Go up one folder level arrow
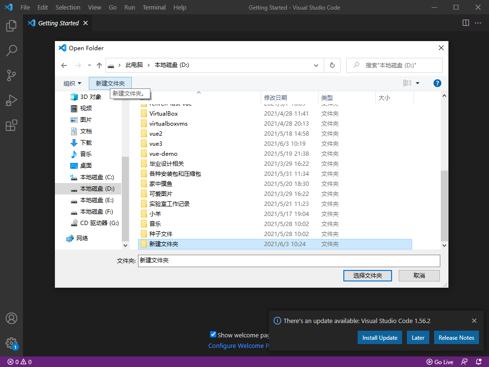The width and height of the screenshot is (489, 367). [x=99, y=65]
